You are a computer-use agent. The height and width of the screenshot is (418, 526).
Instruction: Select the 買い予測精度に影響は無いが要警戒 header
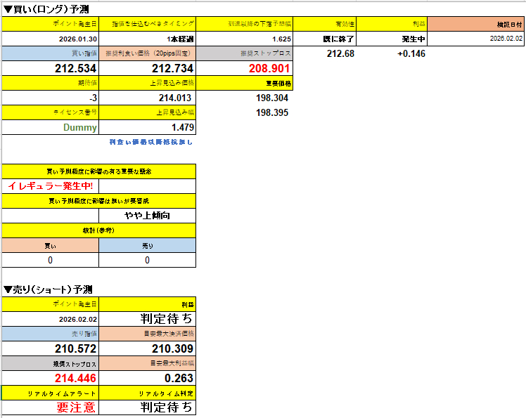click(98, 201)
